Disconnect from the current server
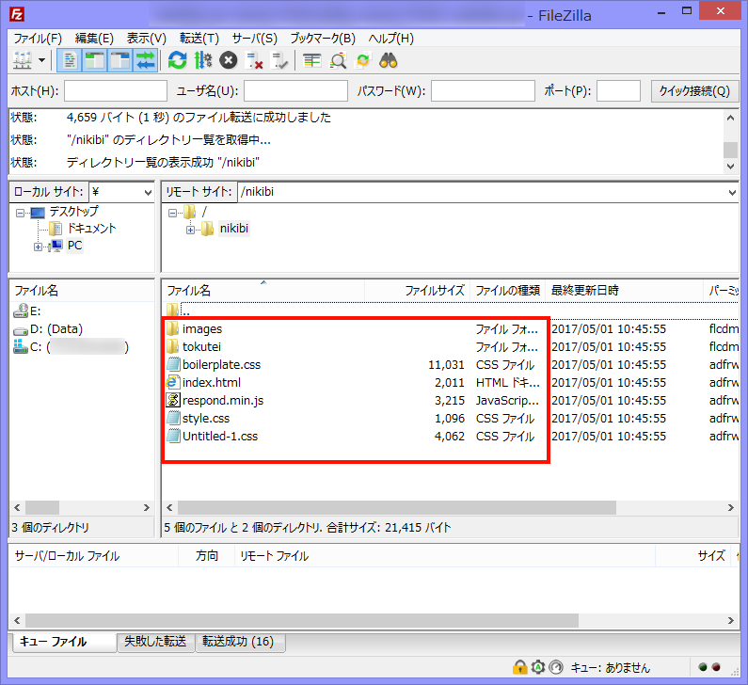 click(254, 60)
